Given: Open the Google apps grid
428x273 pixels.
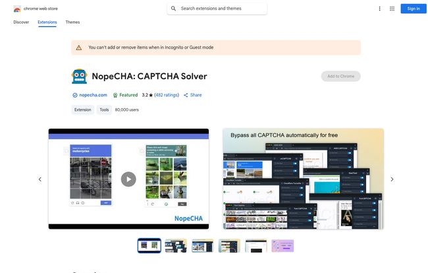Looking at the screenshot, I should (392, 9).
